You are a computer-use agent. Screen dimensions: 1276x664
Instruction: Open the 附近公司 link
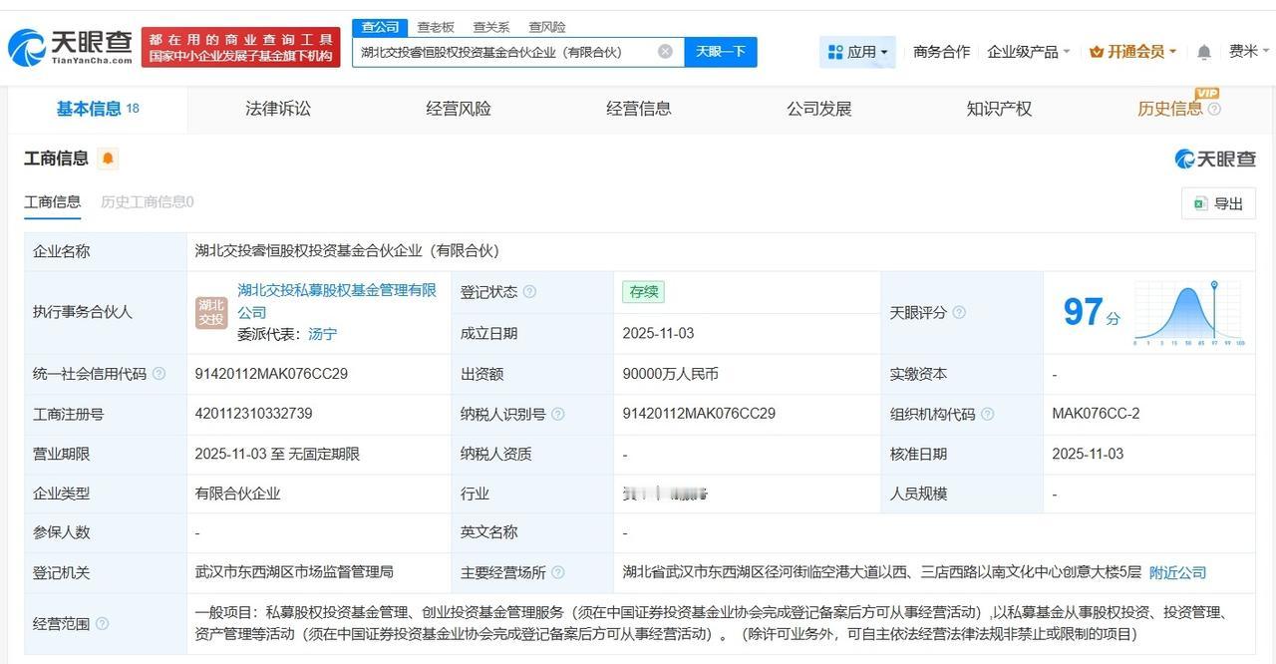1178,572
